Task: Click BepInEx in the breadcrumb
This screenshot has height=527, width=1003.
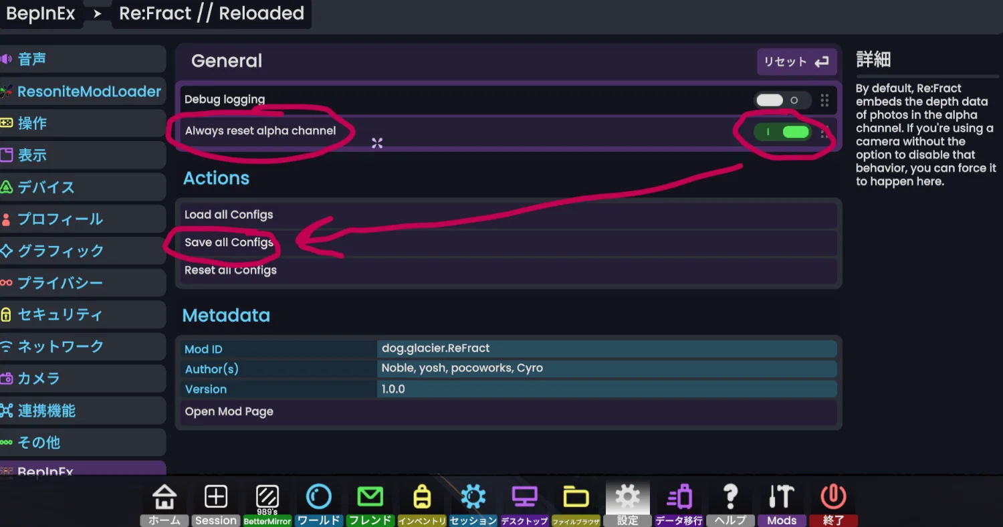Action: click(41, 13)
